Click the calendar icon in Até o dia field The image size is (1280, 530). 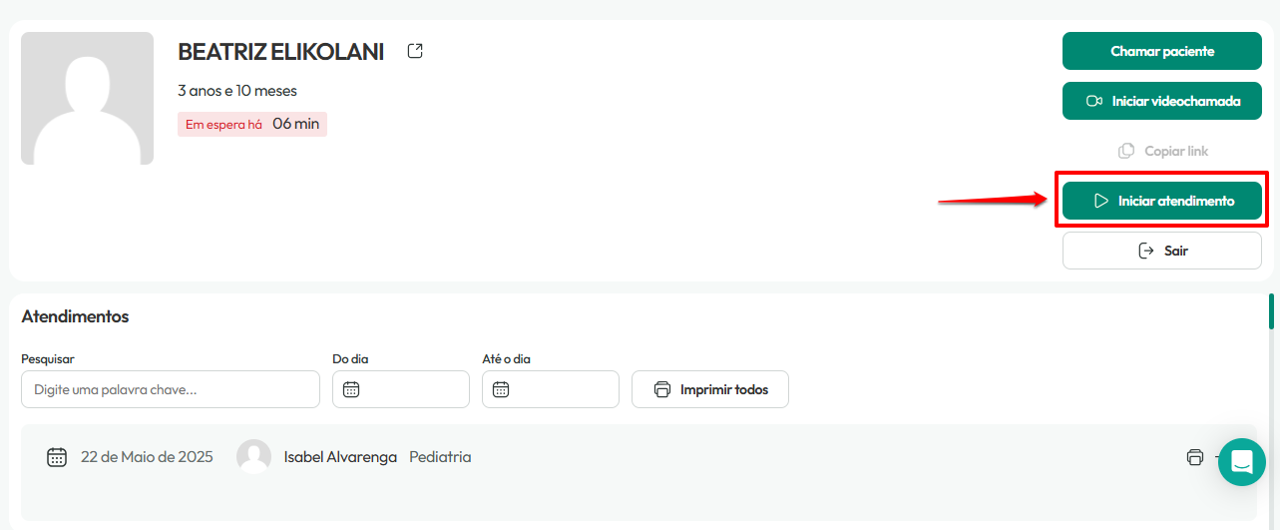[x=501, y=389]
